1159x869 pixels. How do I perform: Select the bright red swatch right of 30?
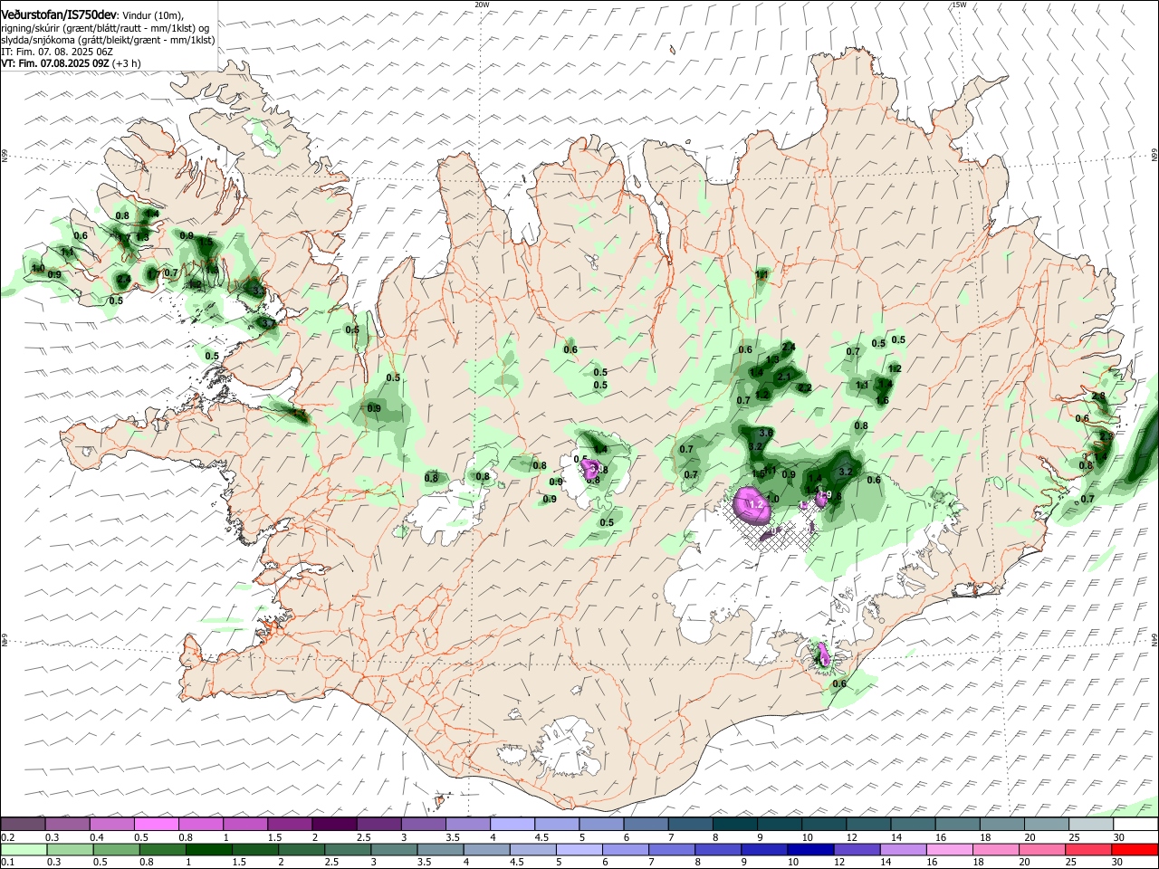(x=1134, y=849)
